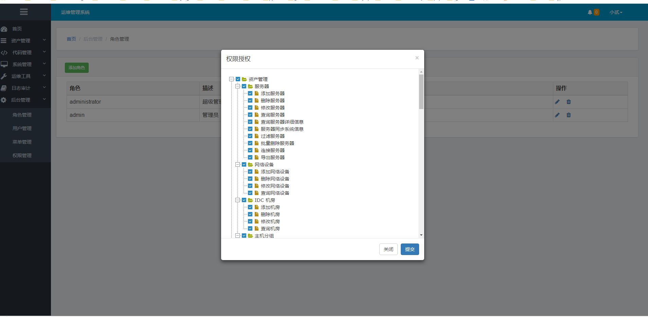648x317 pixels.
Task: Expand the 运维工具 sidebar menu
Action: [25, 76]
